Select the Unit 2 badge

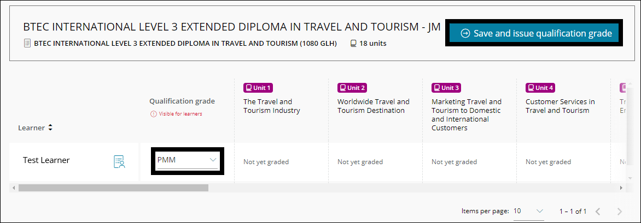point(352,87)
